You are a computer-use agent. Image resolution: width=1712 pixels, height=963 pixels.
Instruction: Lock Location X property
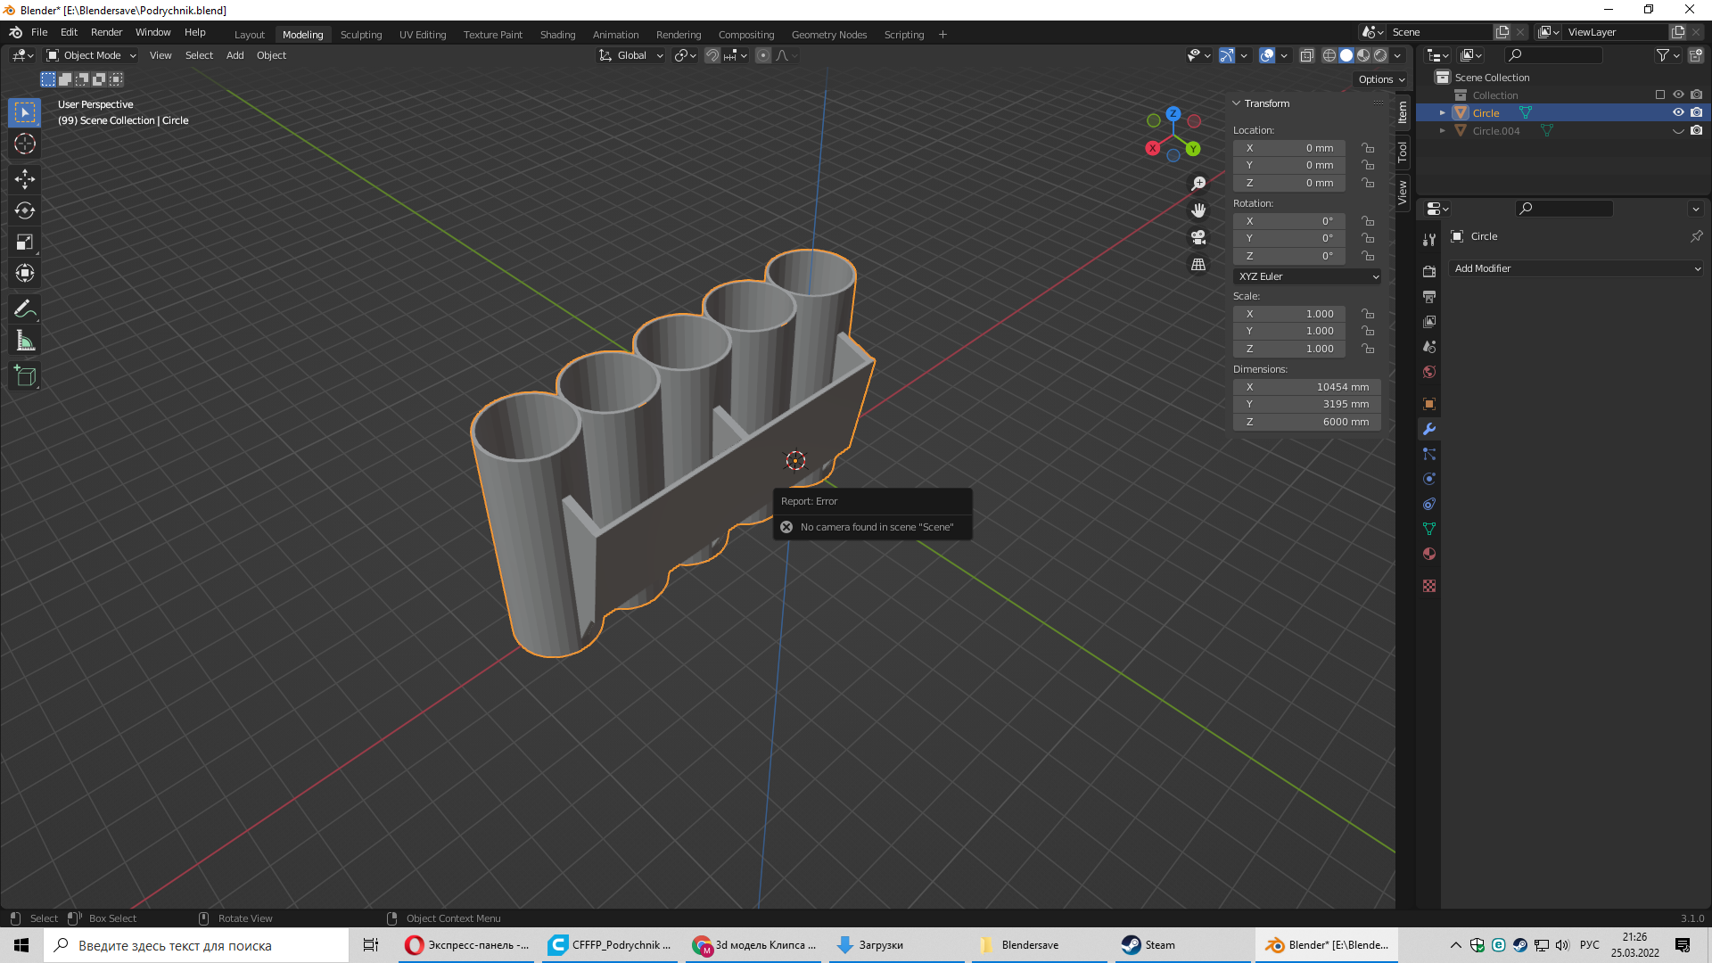(1368, 148)
